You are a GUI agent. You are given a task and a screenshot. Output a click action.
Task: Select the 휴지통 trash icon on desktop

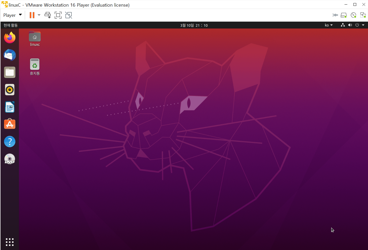pyautogui.click(x=35, y=67)
